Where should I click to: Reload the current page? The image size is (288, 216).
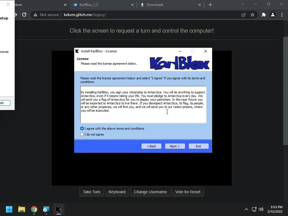click(24, 15)
